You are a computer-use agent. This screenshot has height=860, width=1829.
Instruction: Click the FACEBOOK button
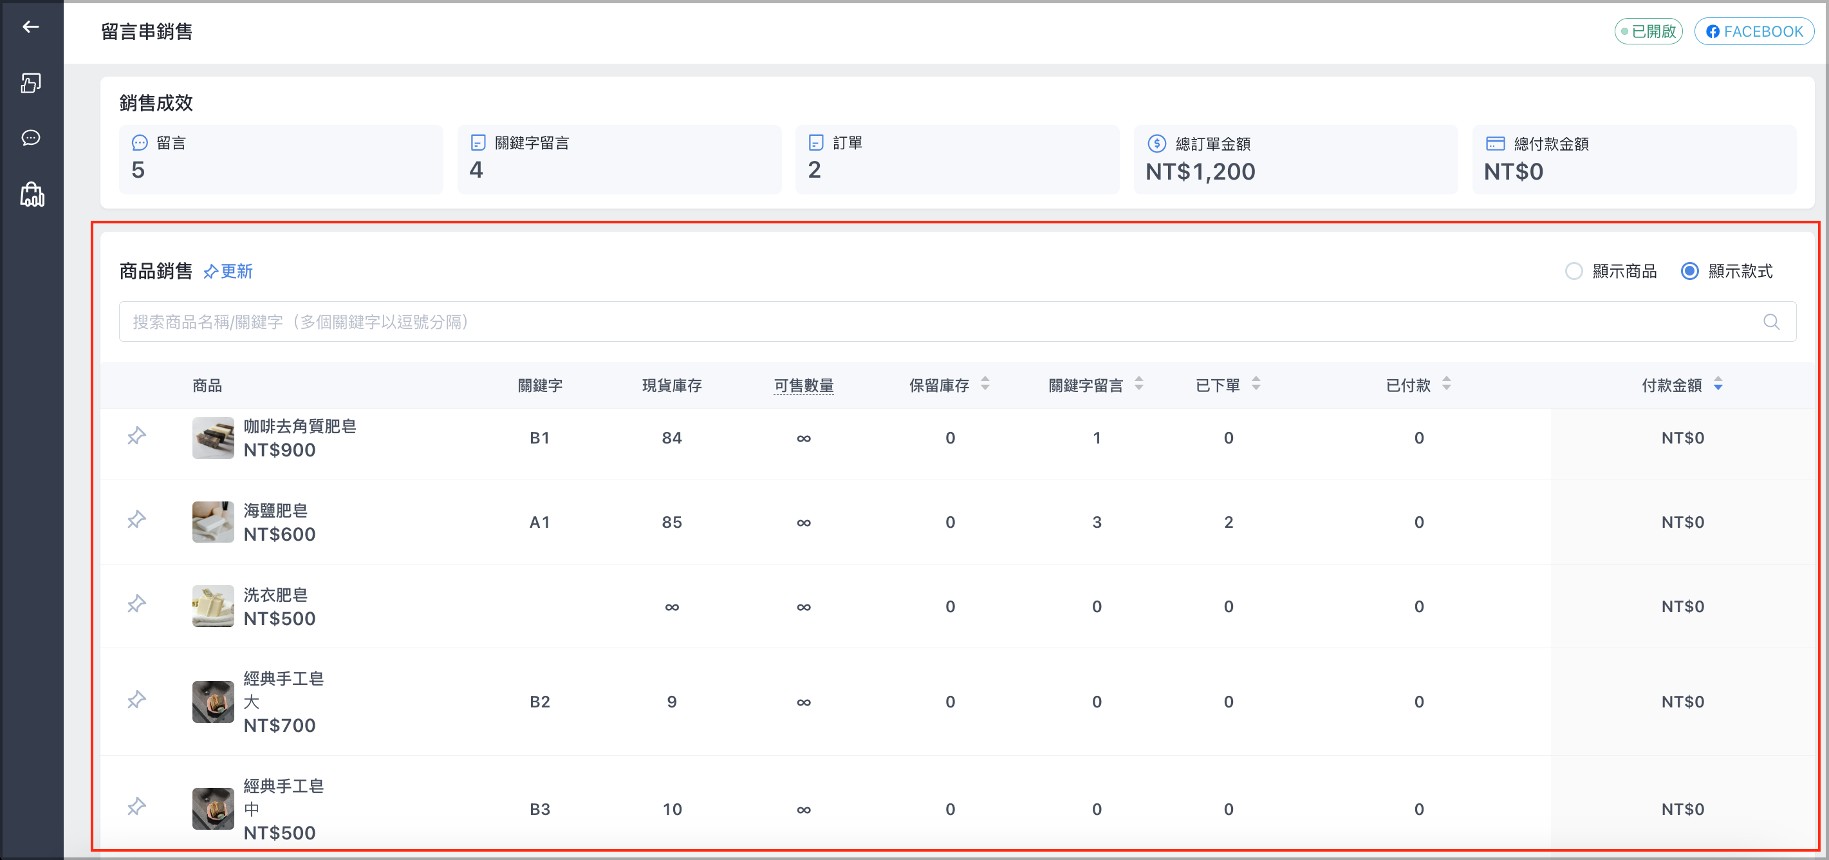tap(1754, 32)
